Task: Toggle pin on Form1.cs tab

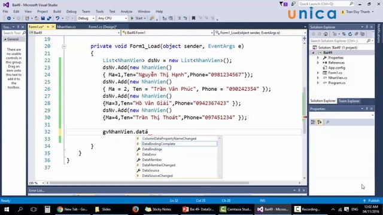Action: (48, 27)
